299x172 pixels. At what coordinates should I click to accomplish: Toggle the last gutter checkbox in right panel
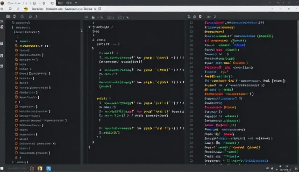pyautogui.click(x=191, y=161)
